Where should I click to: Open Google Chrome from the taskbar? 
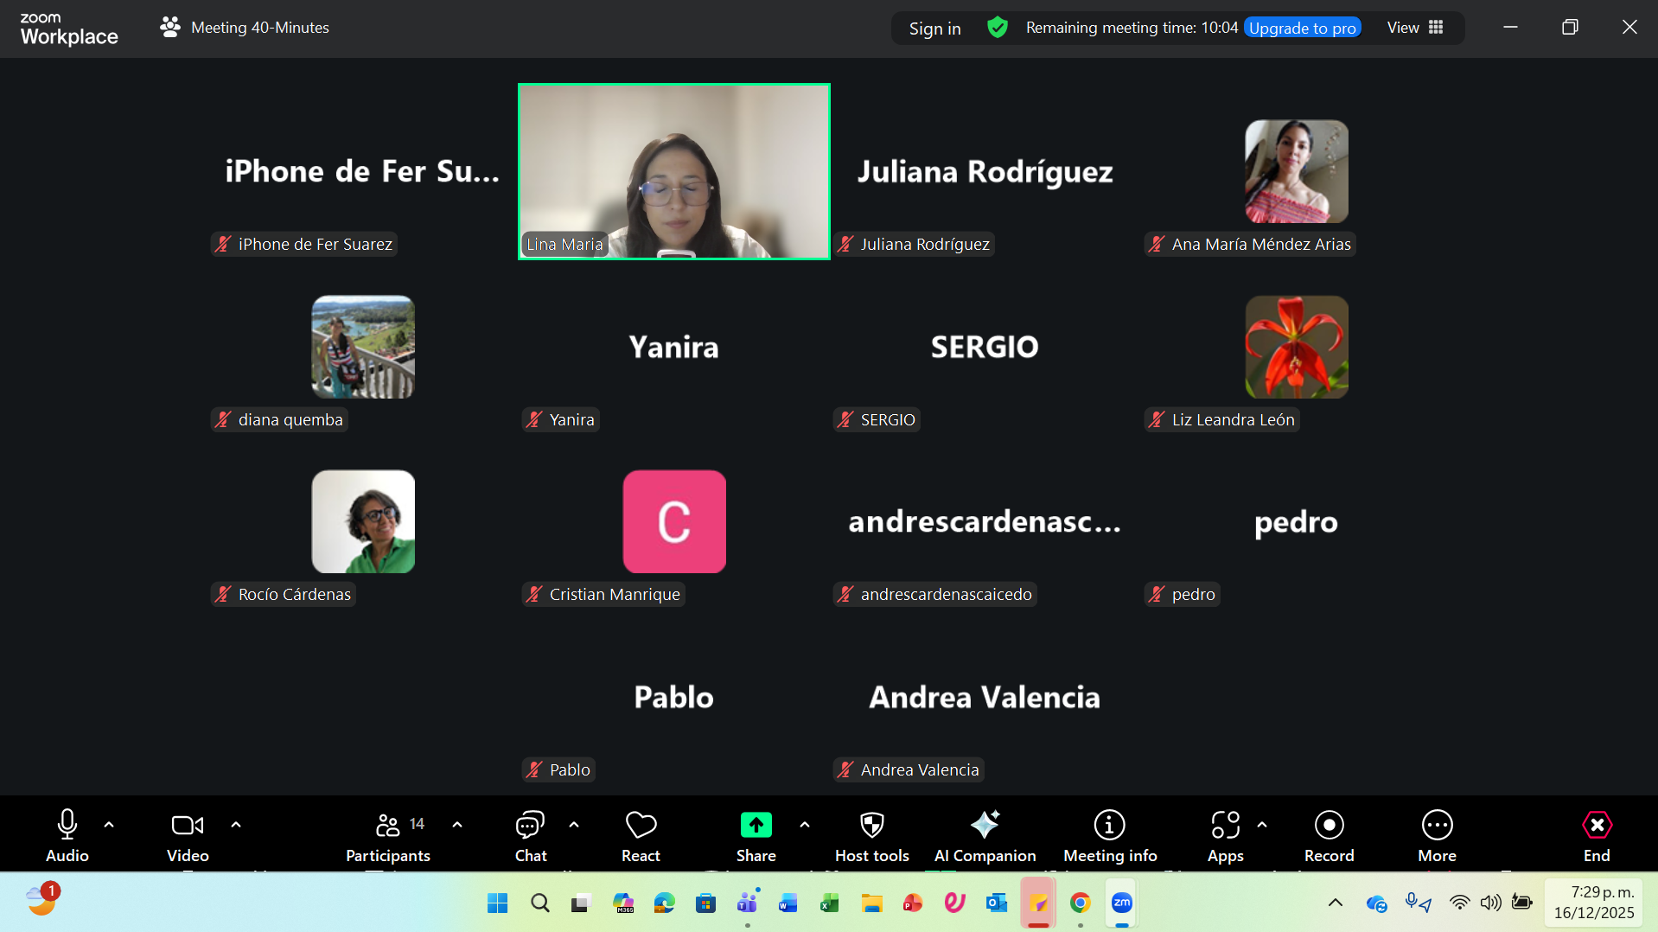point(1080,903)
